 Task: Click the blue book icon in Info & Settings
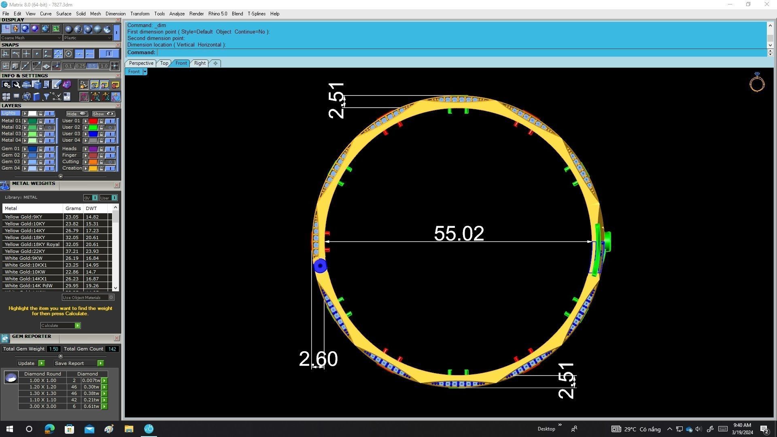(36, 97)
